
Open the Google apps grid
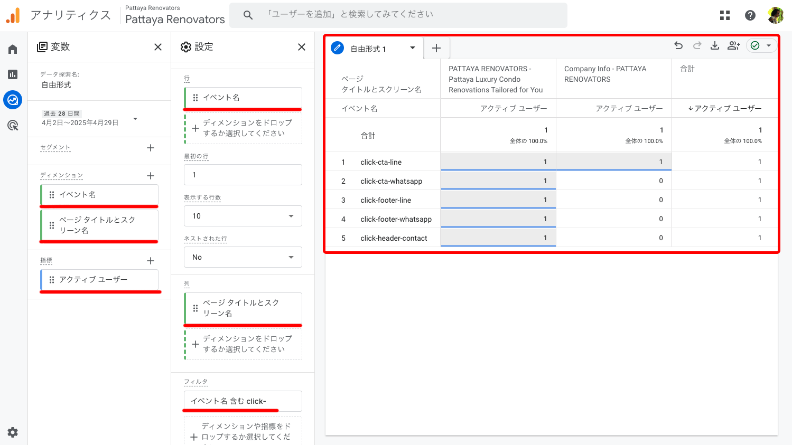(x=725, y=15)
